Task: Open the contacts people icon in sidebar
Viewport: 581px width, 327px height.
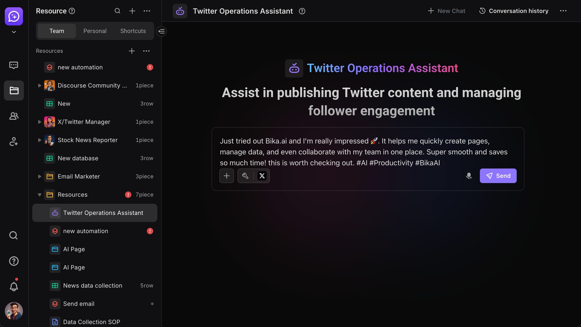Action: (x=14, y=116)
